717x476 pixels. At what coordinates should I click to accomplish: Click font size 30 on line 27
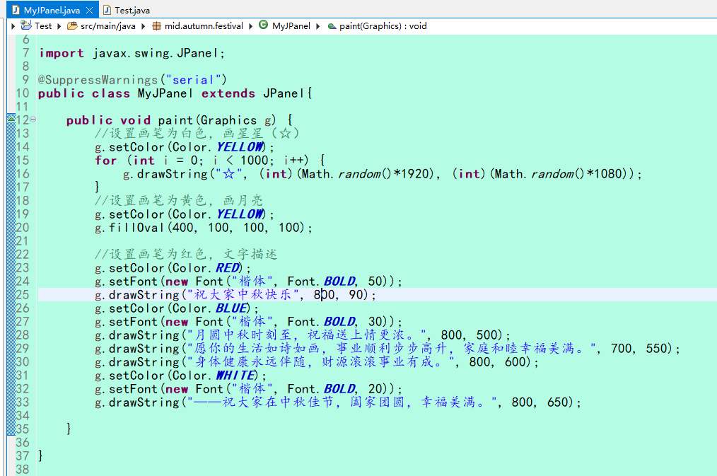click(x=375, y=321)
